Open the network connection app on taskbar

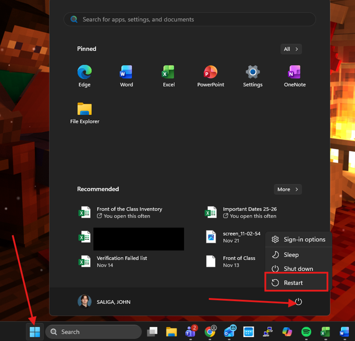pos(268,332)
